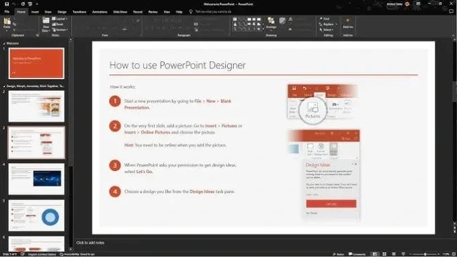Click the Save icon in quick access toolbar
Viewport: 457px width, 257px height.
(x=7, y=4)
